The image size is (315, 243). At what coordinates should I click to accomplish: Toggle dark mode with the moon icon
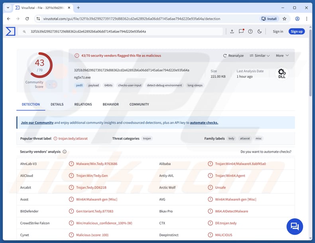pos(260,31)
